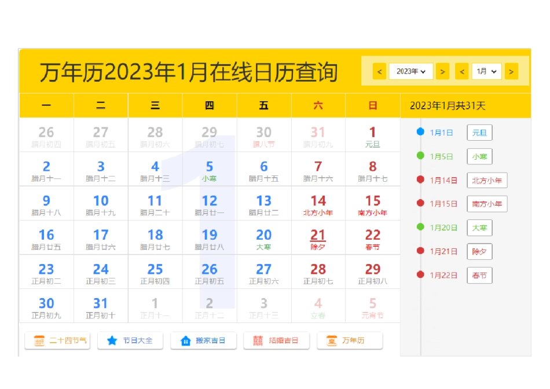This screenshot has height=389, width=550.
Task: Go to previous year with left arrow
Action: (x=380, y=71)
